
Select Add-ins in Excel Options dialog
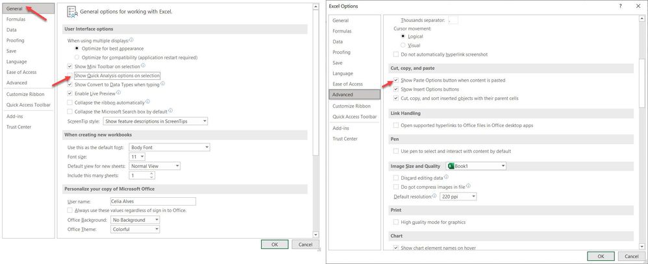[355, 128]
